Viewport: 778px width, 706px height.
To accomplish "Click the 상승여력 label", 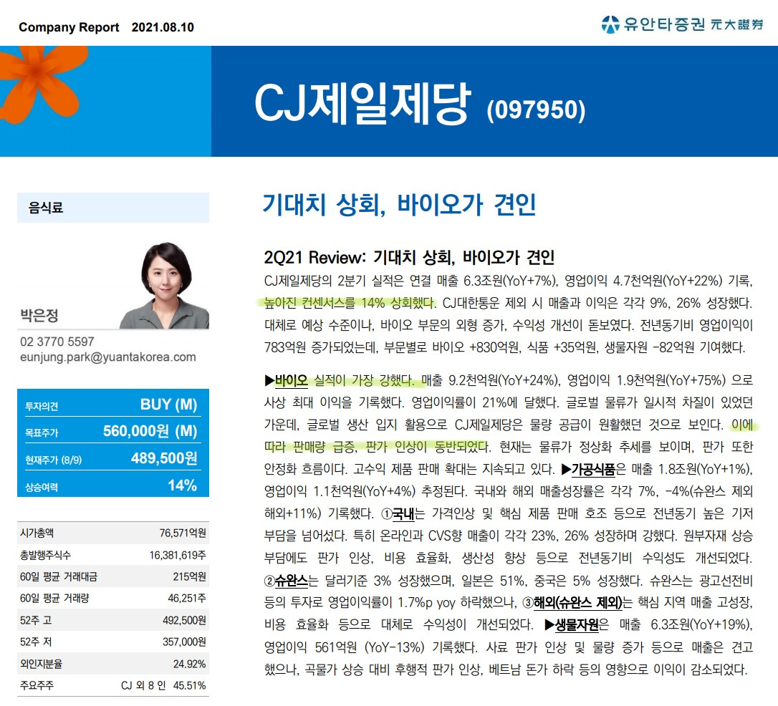I will click(42, 488).
